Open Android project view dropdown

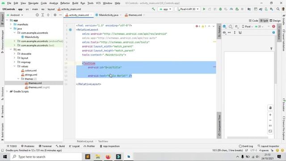[x=15, y=15]
